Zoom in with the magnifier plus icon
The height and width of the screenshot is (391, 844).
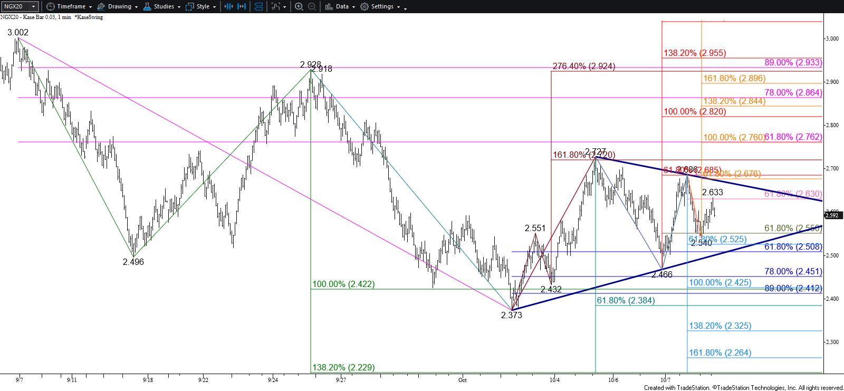(299, 6)
